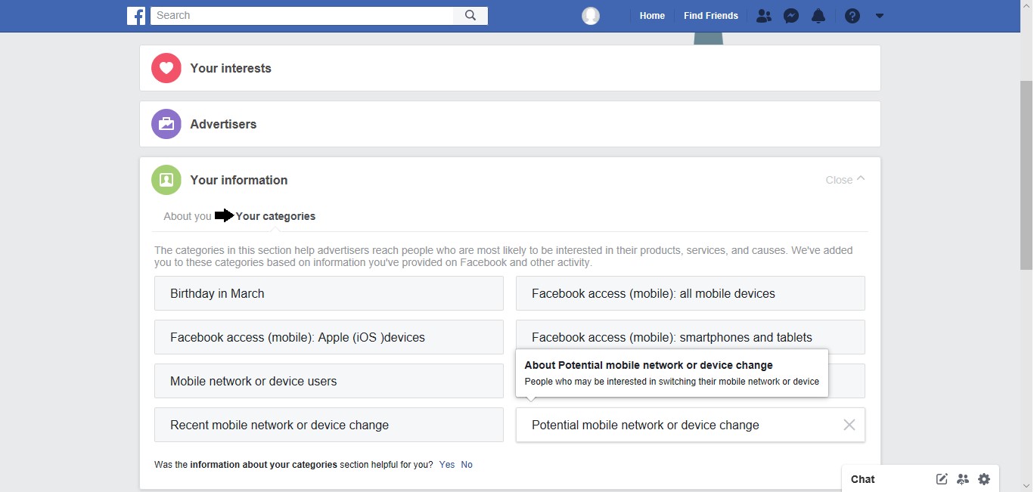Select Potential mobile network or device change
The image size is (1034, 492).
690,425
